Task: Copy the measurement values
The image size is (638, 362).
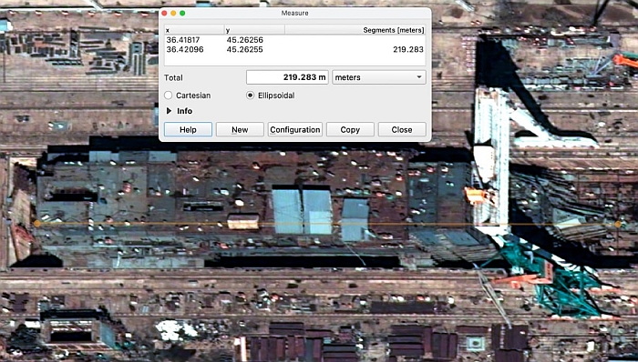Action: [350, 129]
